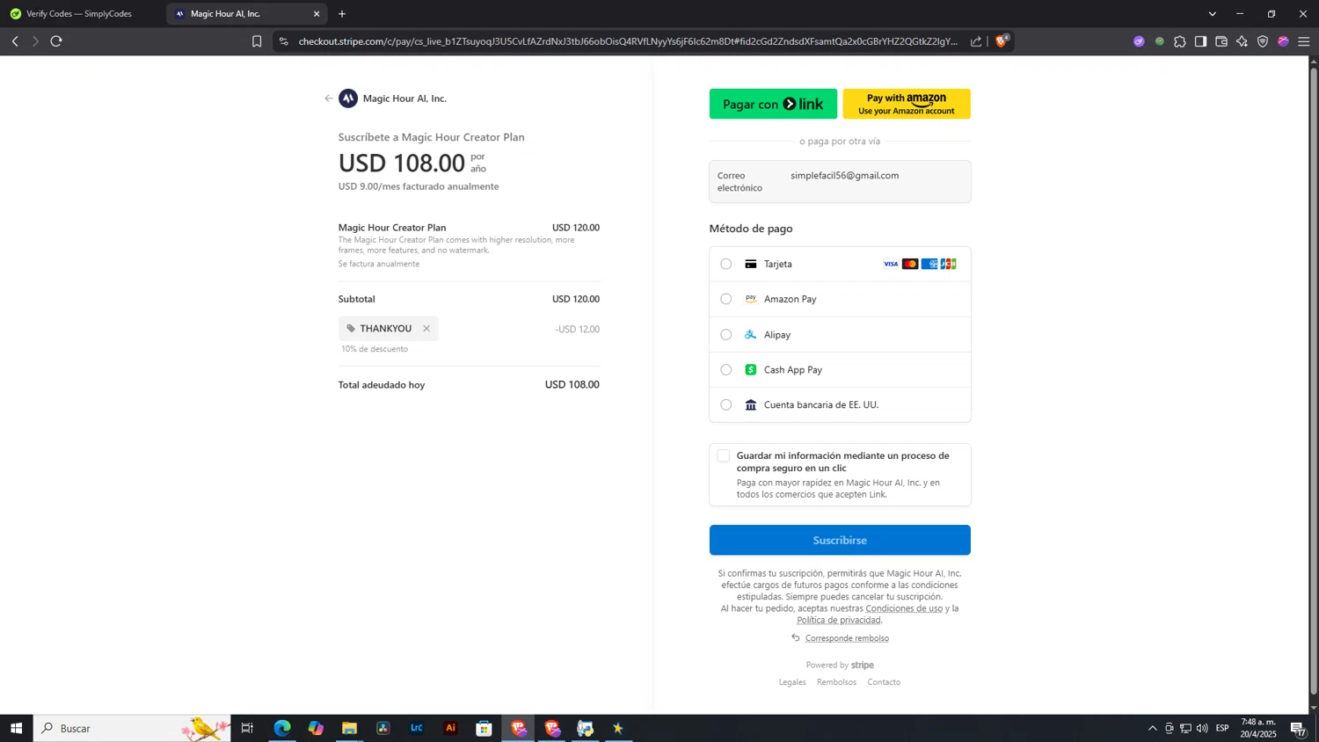This screenshot has height=742, width=1319.
Task: Click the Magic Hour AI, Inc. logo
Action: (348, 98)
